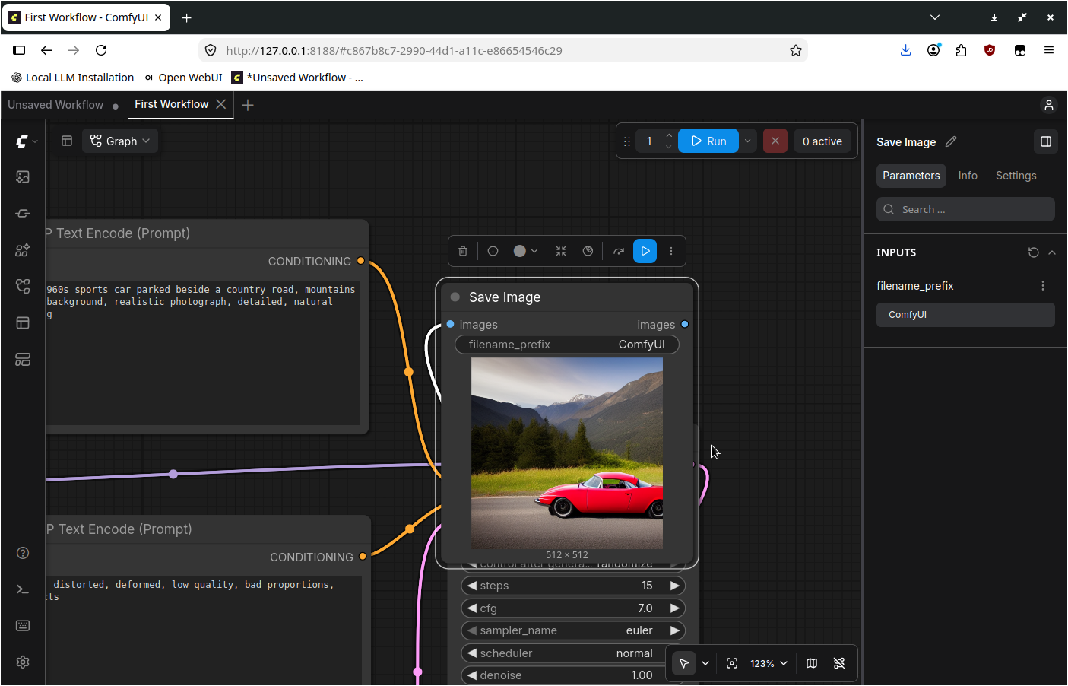Open the cursor mode dropdown arrow
Viewport: 1068px width, 686px height.
click(x=705, y=663)
